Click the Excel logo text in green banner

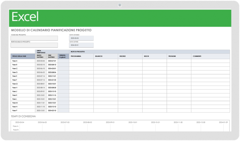pos(25,17)
